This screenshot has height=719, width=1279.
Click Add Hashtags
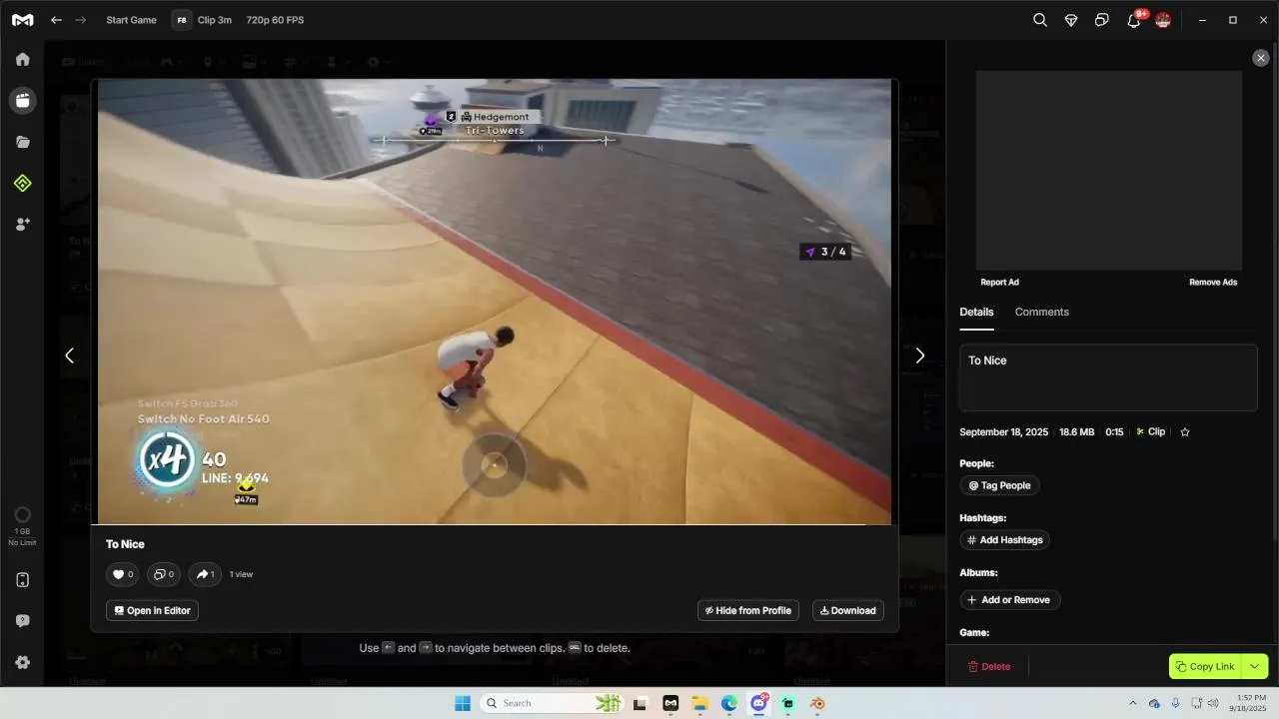tap(1004, 540)
